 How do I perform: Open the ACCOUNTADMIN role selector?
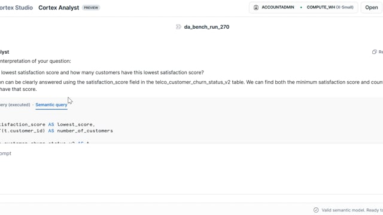point(278,7)
